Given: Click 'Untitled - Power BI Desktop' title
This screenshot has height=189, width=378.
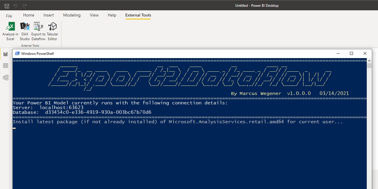Looking at the screenshot, I should [x=257, y=6].
